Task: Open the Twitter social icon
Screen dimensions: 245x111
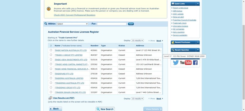Action: pyautogui.click(x=176, y=63)
